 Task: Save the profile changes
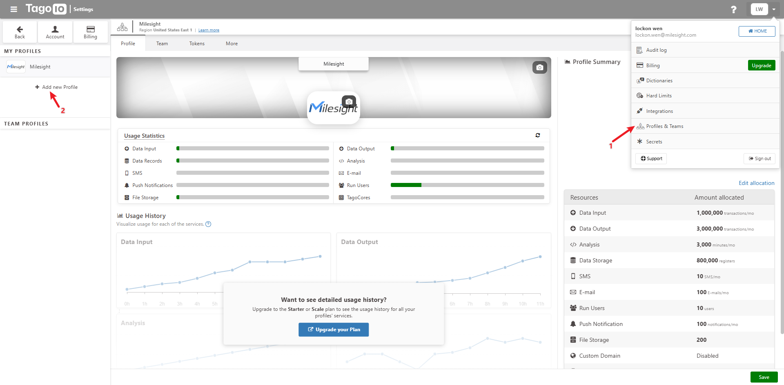tap(764, 377)
